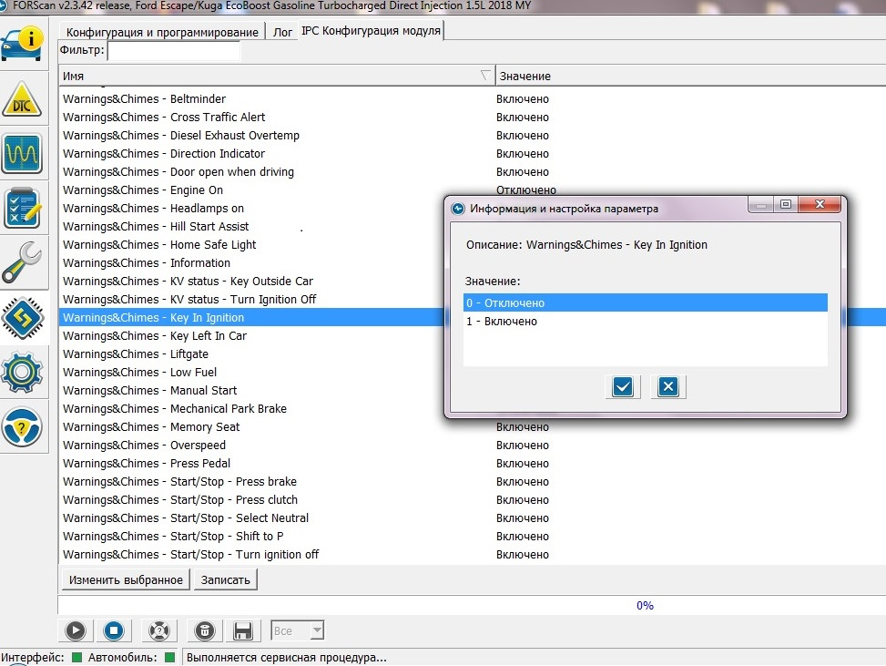This screenshot has height=666, width=886.
Task: Select 'Warnings&Chimes - Low Fuel' row
Action: pyautogui.click(x=251, y=372)
